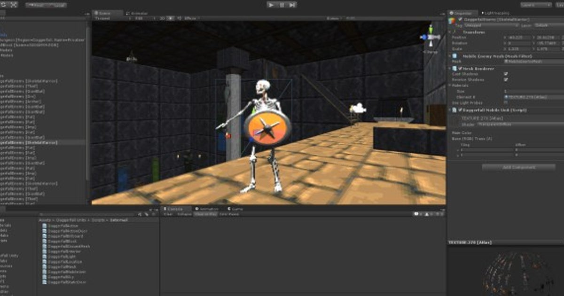Screen dimensions: 564x296
Task: Click the script icon beside DaggerfallAction
Action: click(x=45, y=226)
